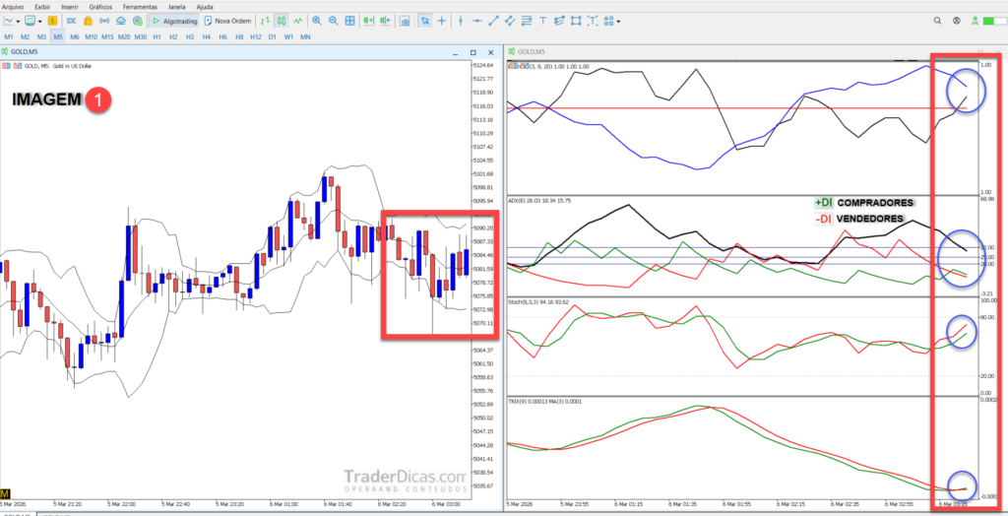
Task: Open the Ferramentas menu
Action: coord(140,6)
